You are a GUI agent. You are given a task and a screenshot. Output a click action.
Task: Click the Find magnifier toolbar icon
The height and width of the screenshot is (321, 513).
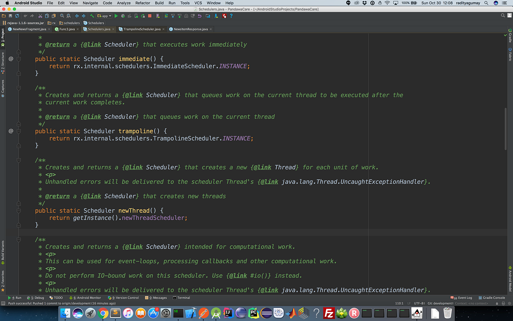click(x=62, y=16)
